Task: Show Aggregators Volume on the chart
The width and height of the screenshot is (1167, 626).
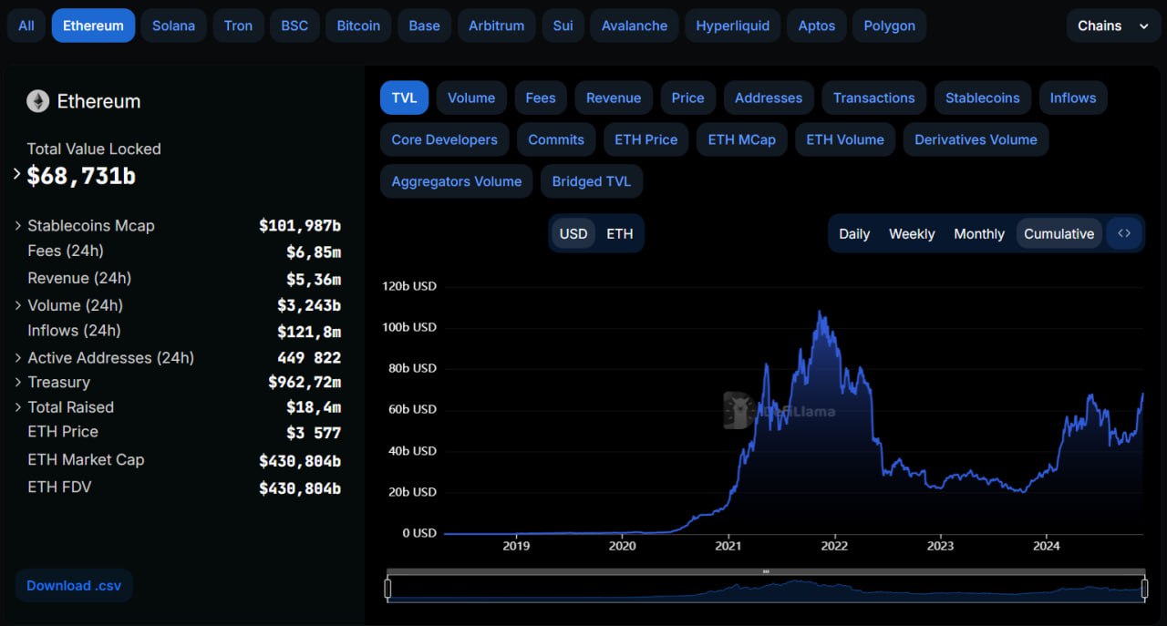Action: tap(457, 181)
